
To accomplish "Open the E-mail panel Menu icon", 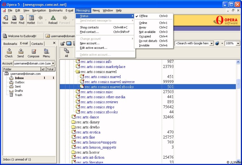I will (x=46, y=53).
